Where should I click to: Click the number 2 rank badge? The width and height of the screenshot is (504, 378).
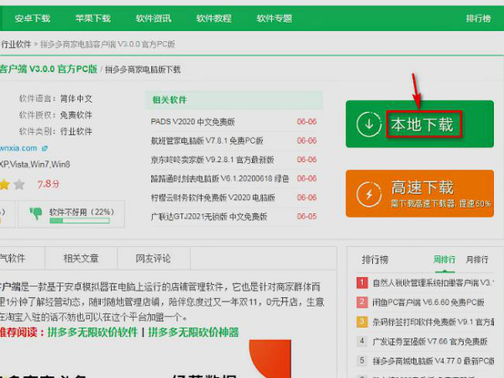[x=362, y=302]
